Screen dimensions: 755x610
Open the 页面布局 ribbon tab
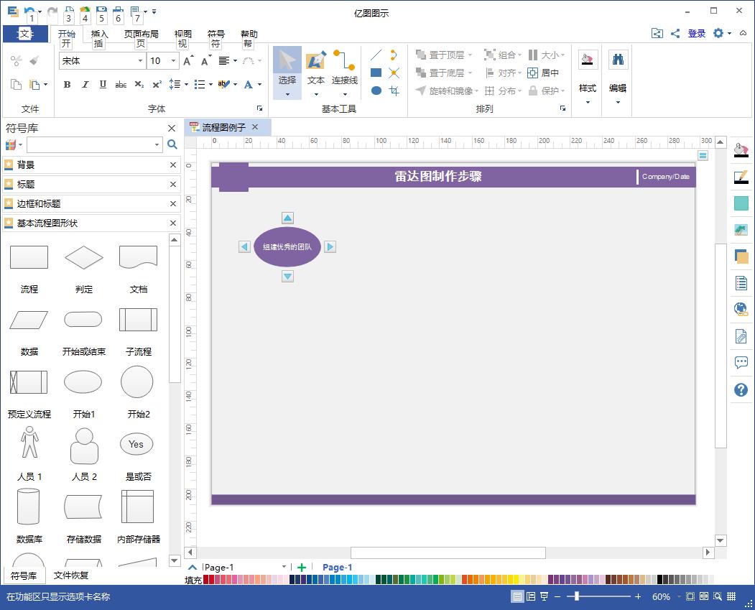coord(141,34)
